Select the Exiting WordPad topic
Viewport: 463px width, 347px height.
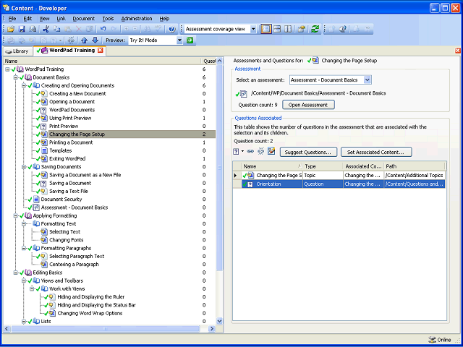[x=67, y=159]
